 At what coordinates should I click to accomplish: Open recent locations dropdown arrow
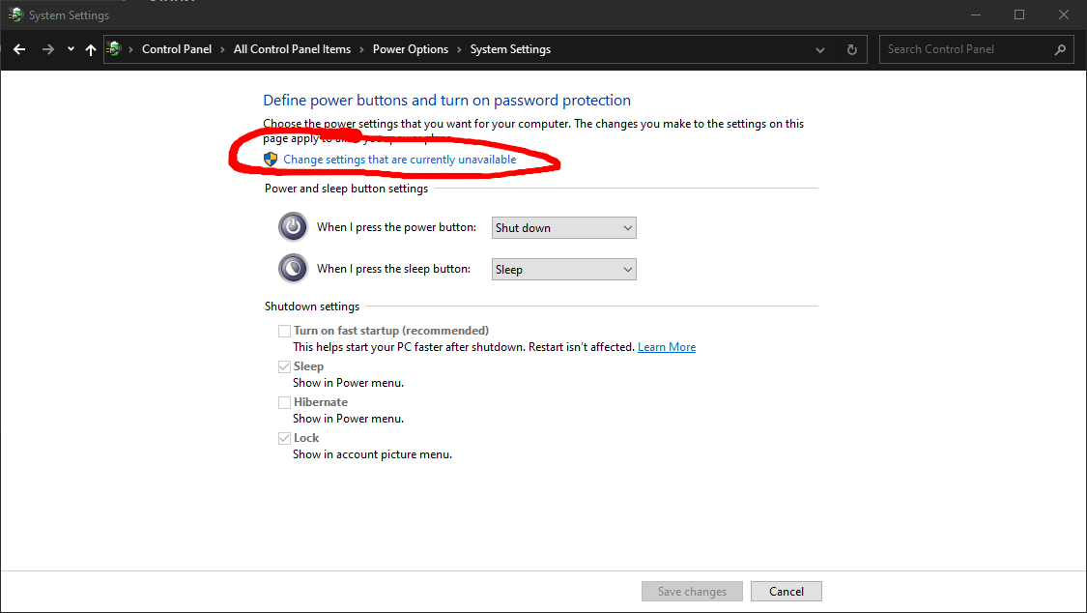tap(71, 49)
